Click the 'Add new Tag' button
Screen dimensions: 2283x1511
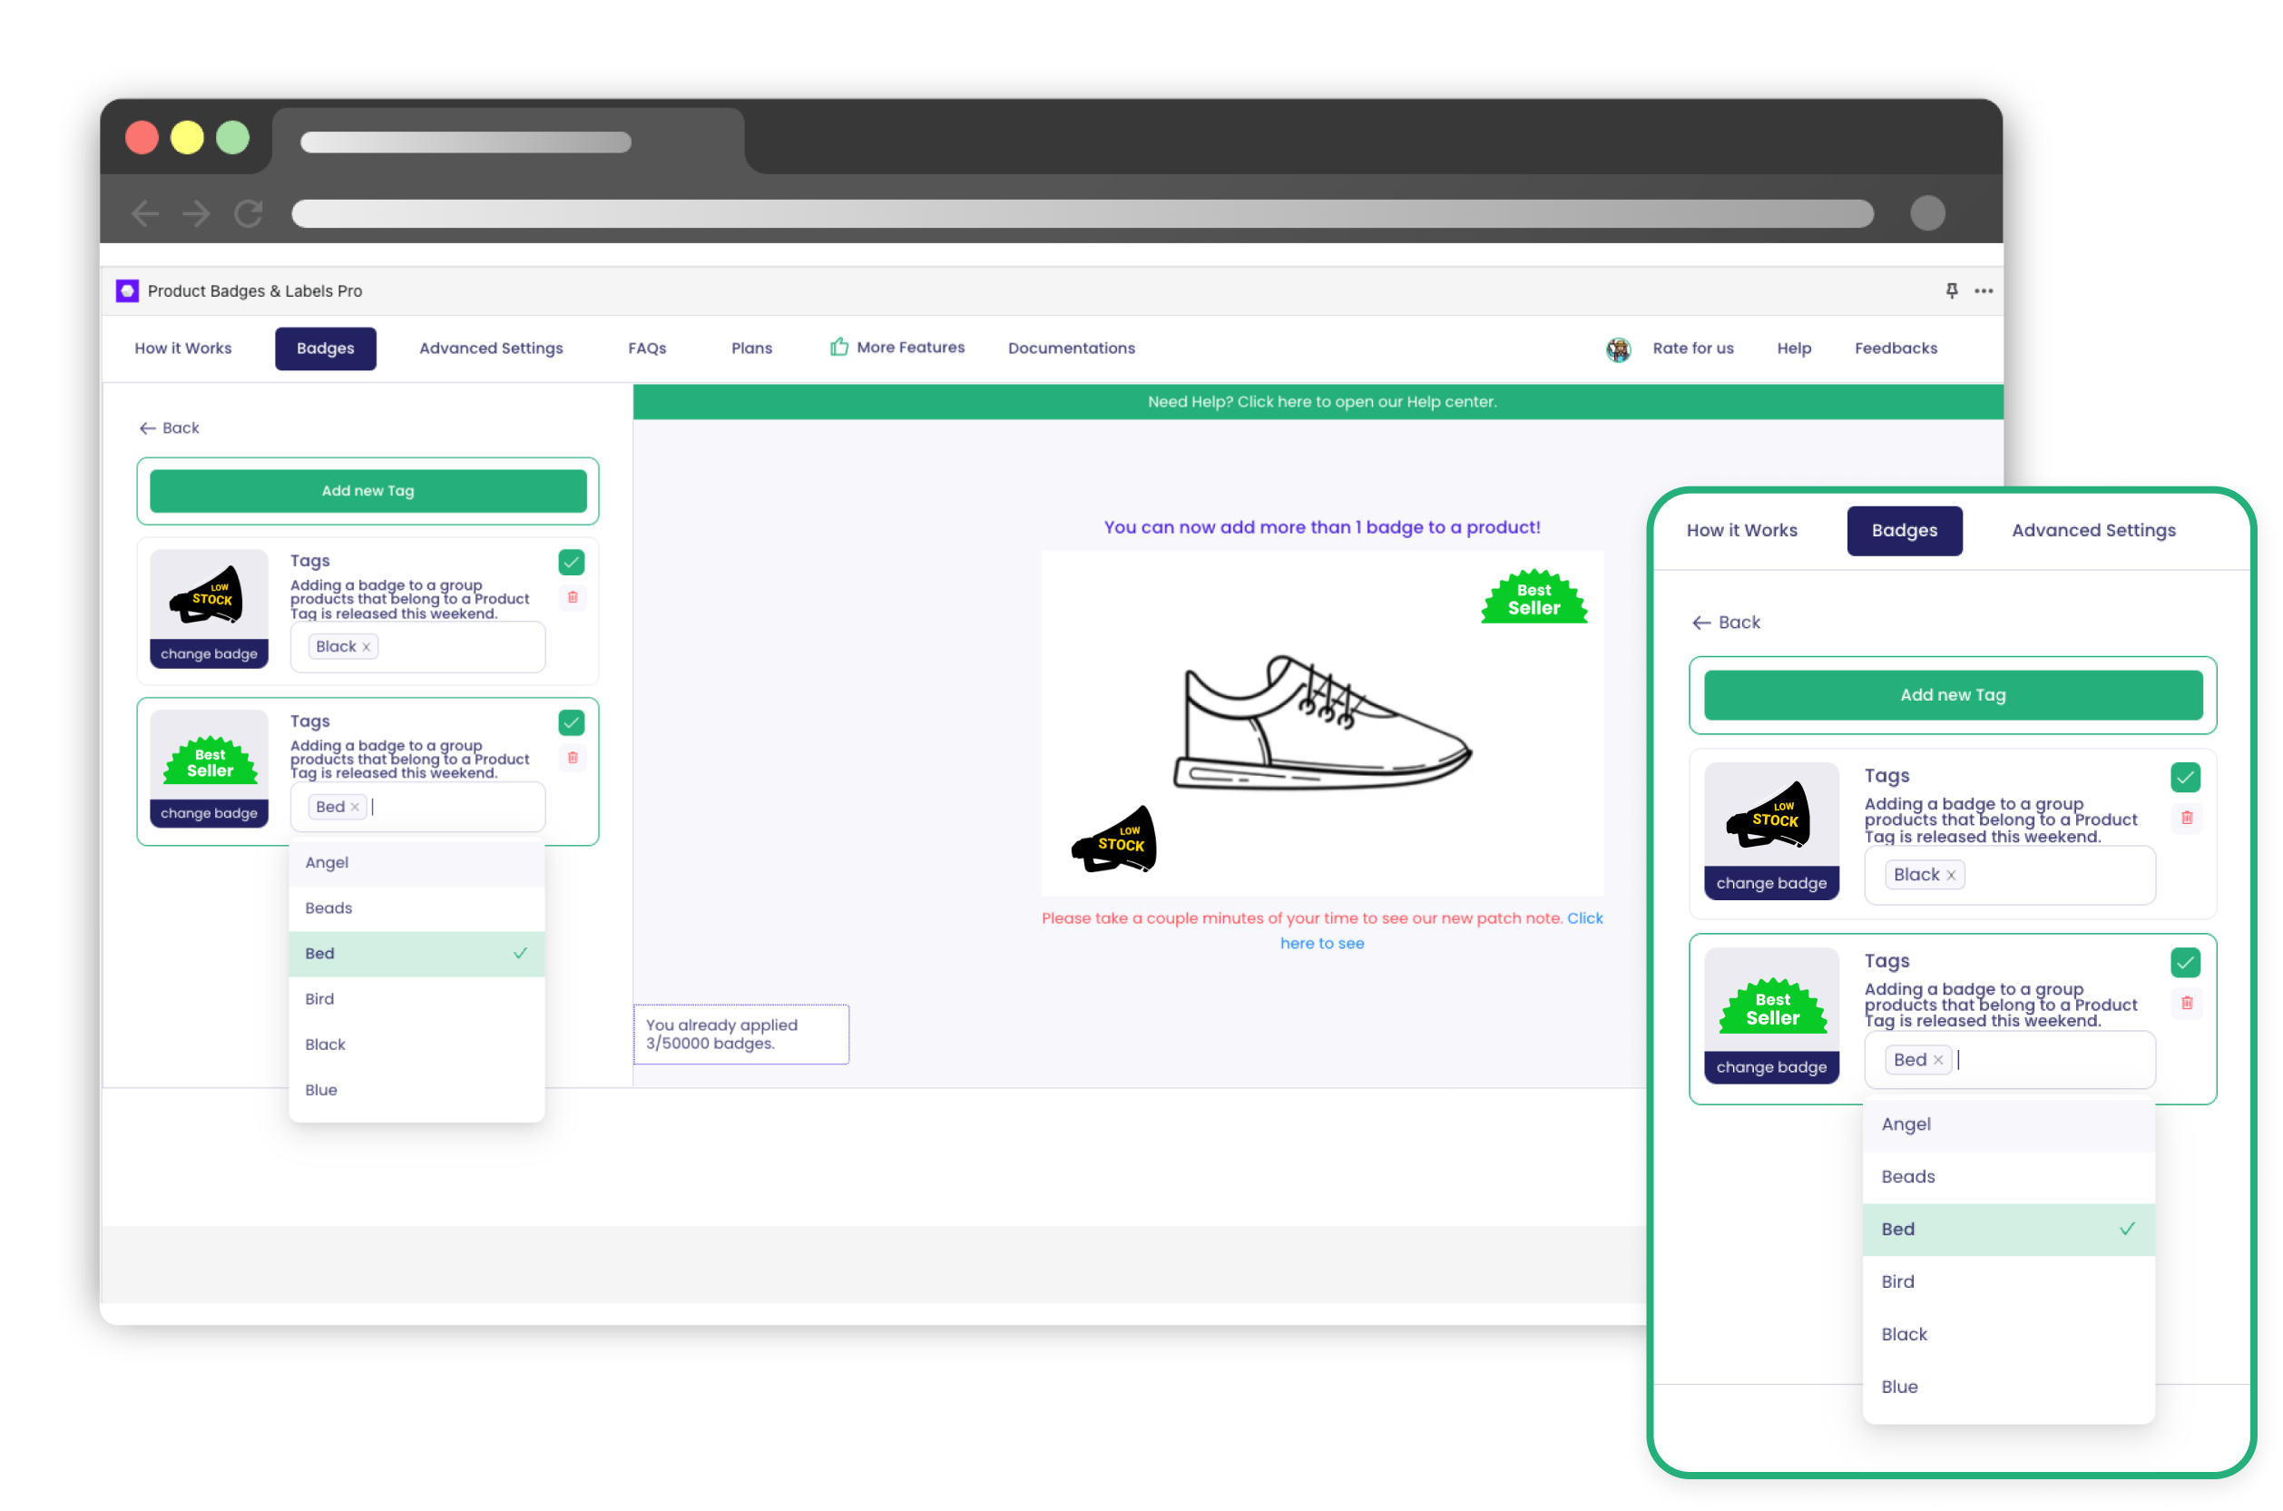(x=367, y=489)
